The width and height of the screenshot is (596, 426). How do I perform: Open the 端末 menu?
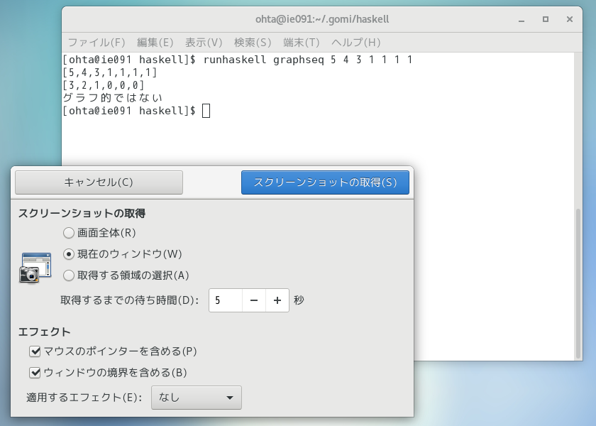[x=302, y=43]
